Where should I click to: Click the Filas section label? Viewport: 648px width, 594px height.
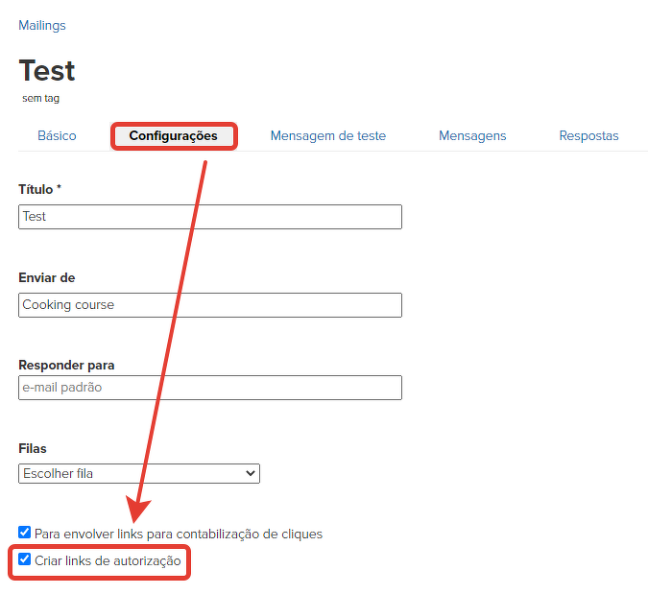[33, 448]
